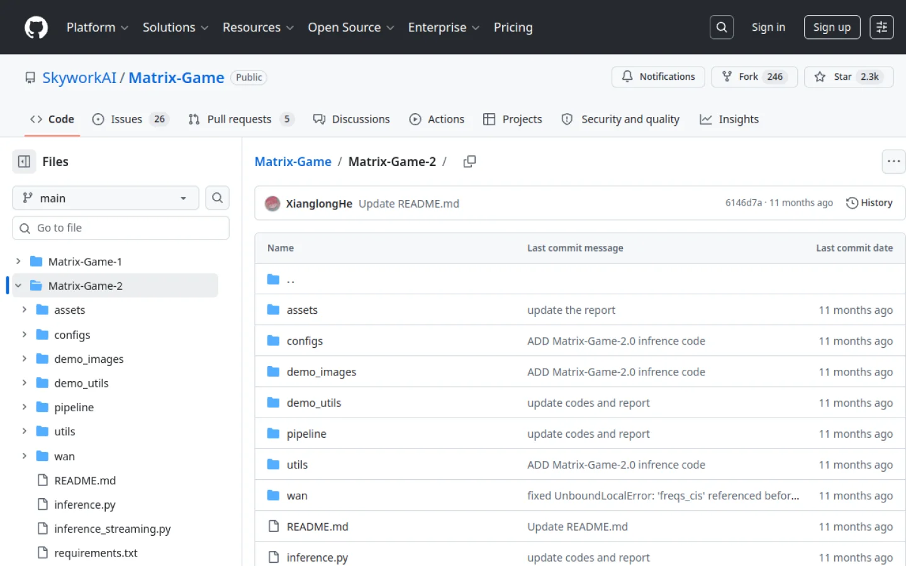906x566 pixels.
Task: Fork the repository
Action: coord(754,77)
